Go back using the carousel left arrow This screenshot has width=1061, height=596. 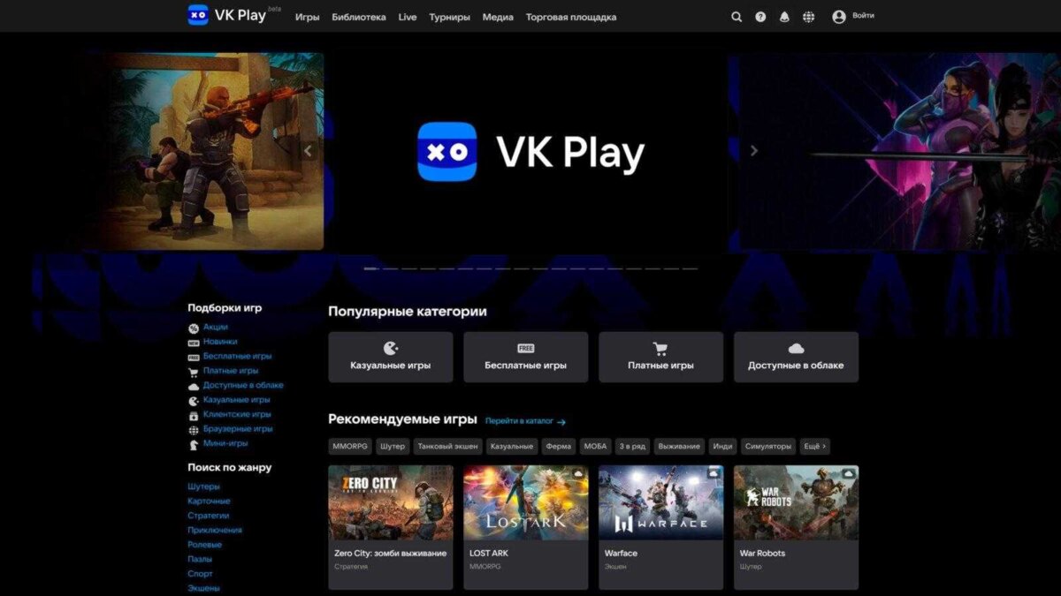tap(309, 150)
